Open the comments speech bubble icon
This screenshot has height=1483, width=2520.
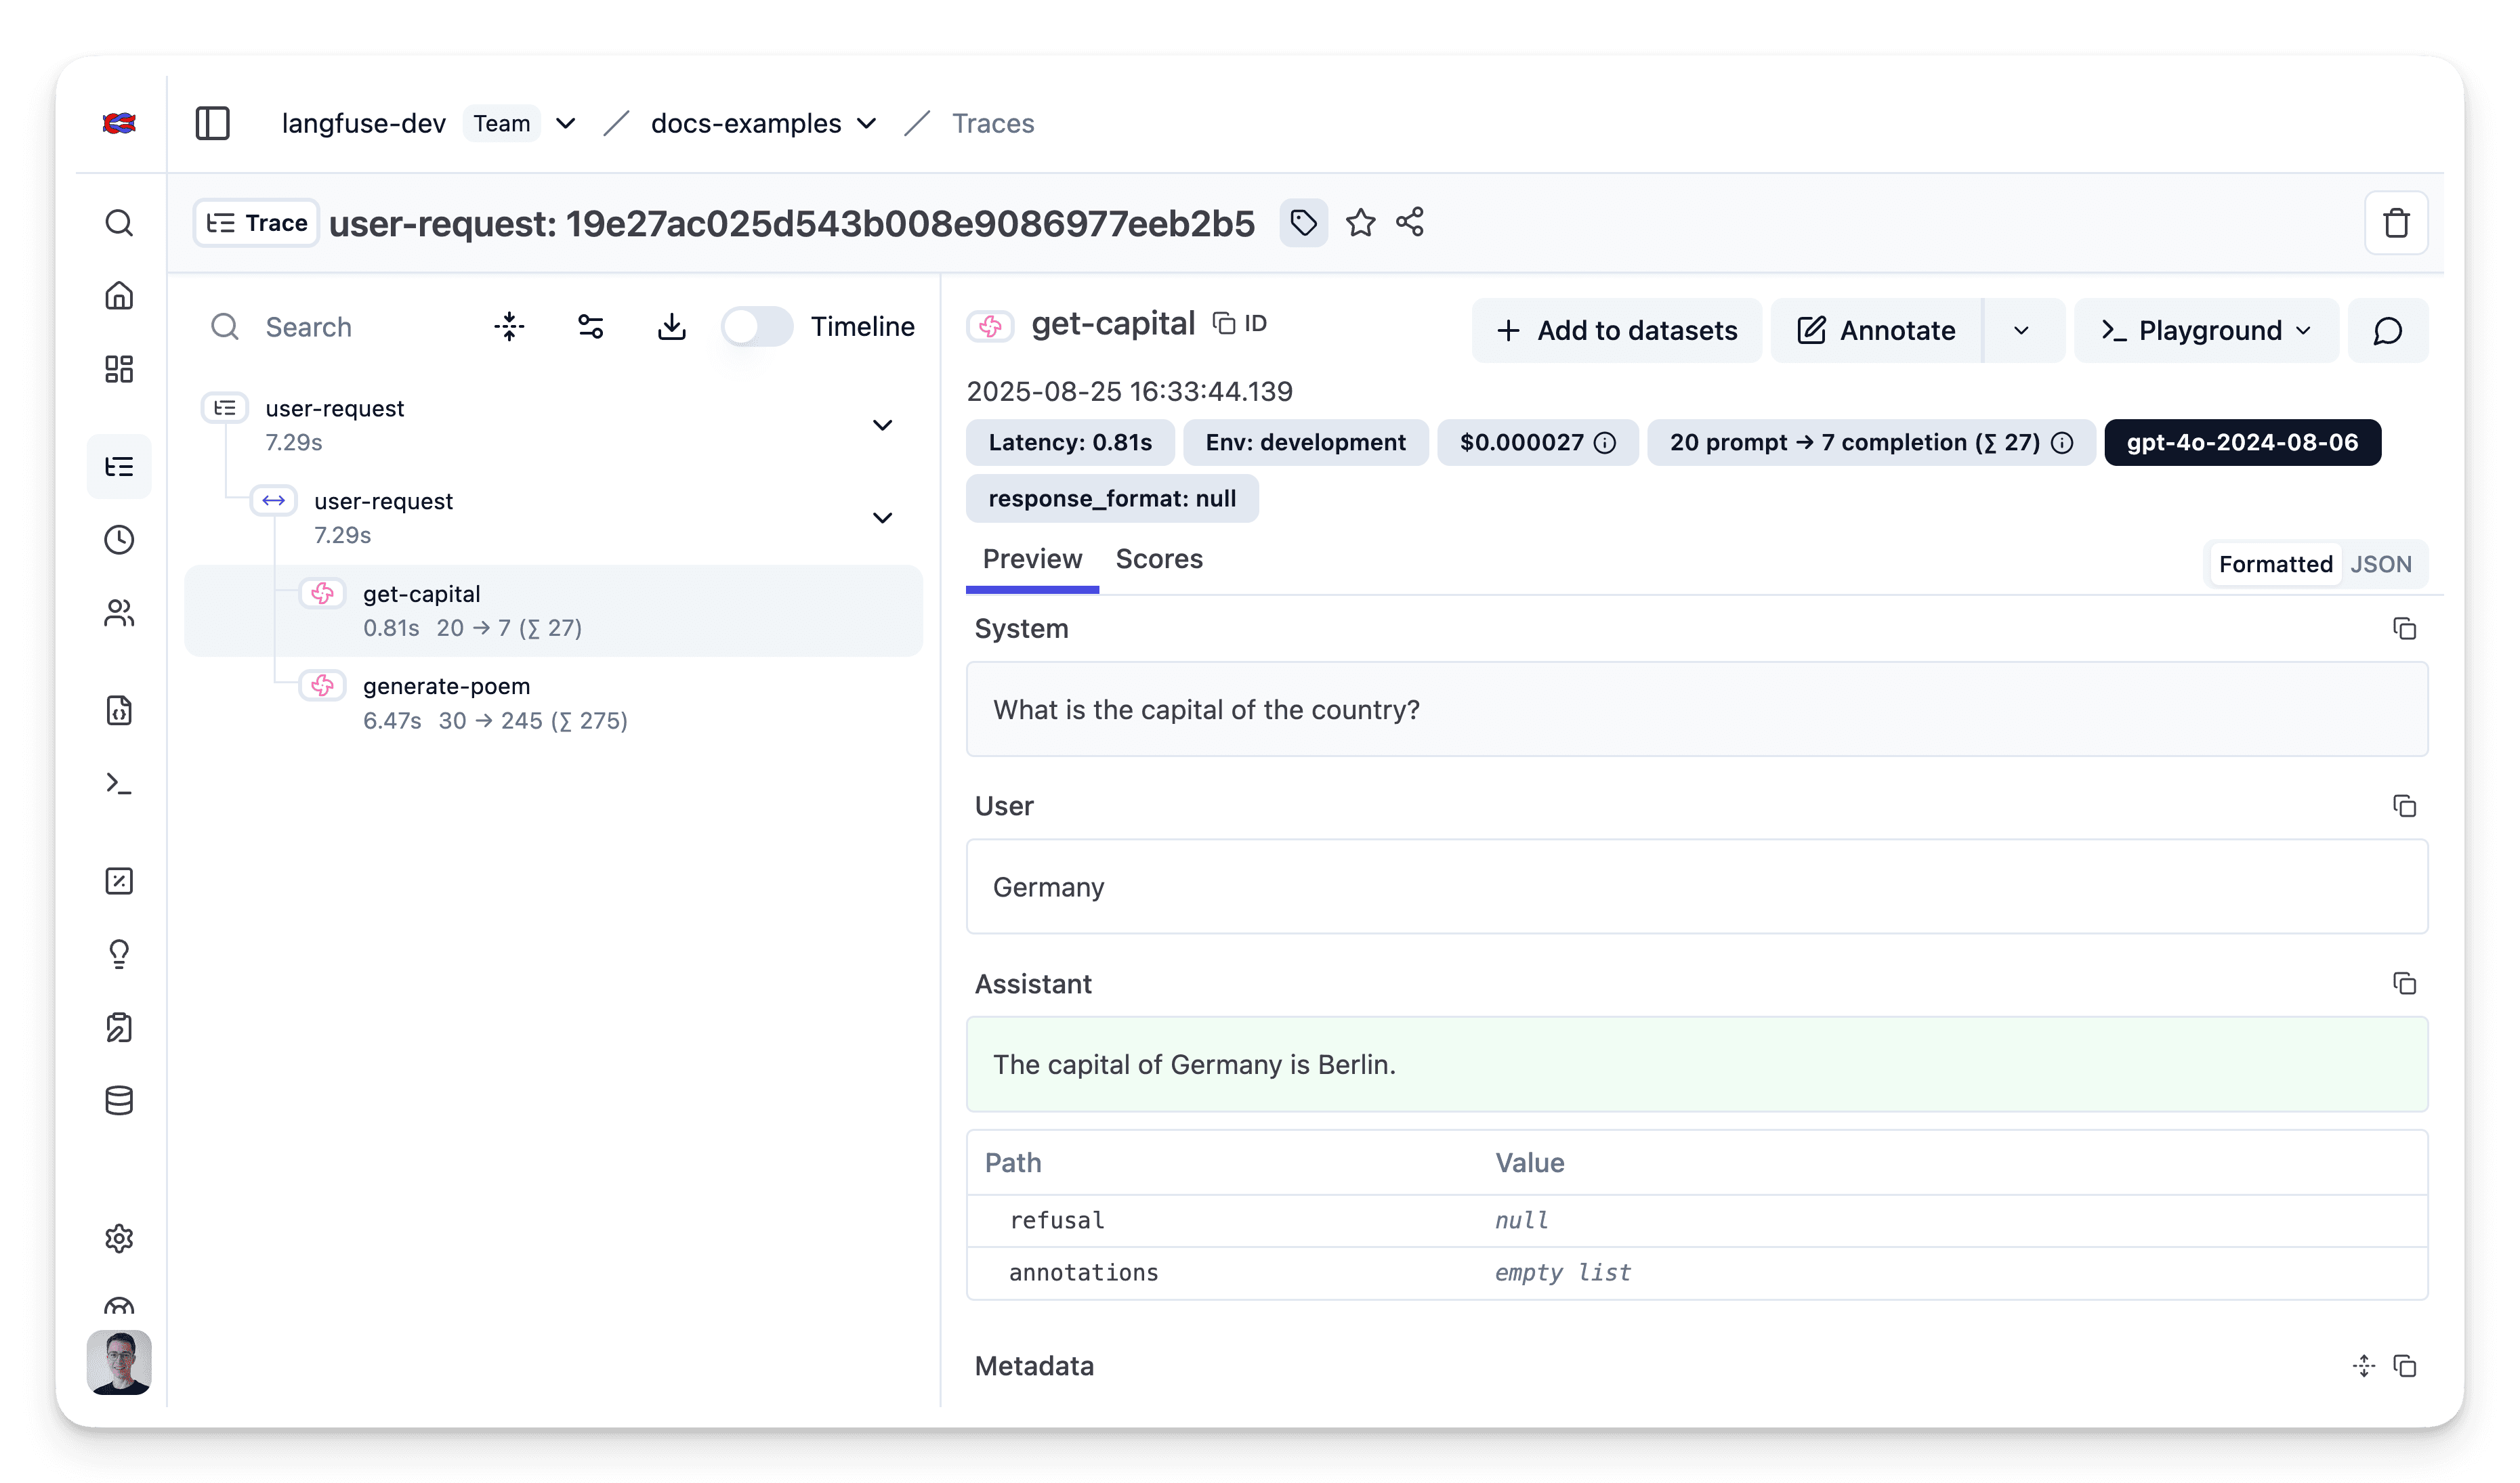[2387, 330]
